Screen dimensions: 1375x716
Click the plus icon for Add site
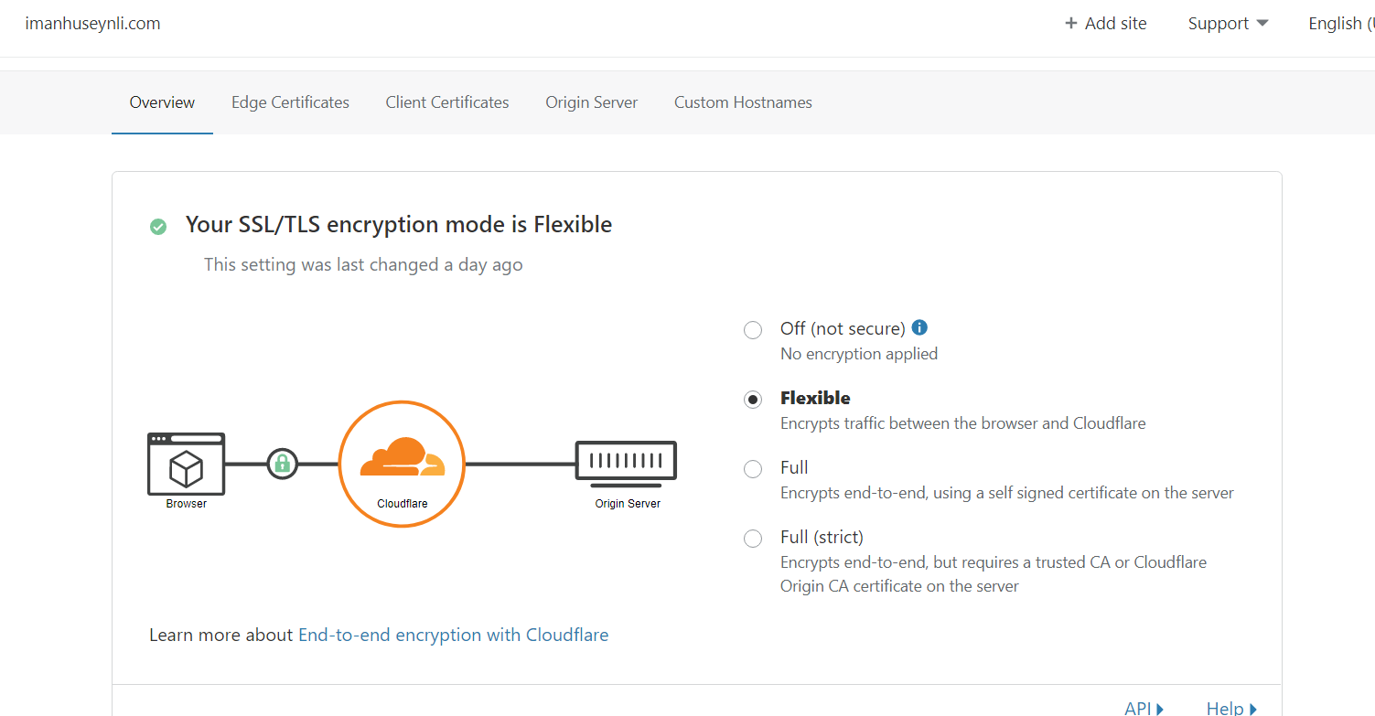click(x=1071, y=24)
